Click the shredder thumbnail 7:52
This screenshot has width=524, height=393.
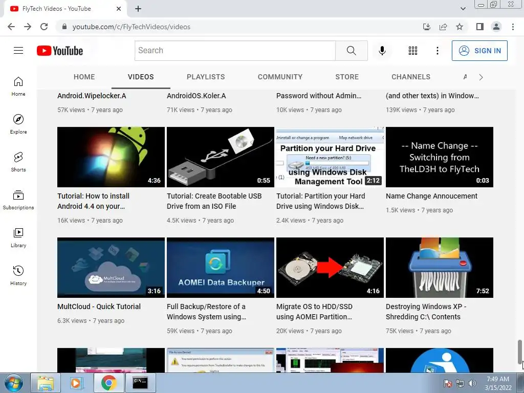pyautogui.click(x=440, y=268)
